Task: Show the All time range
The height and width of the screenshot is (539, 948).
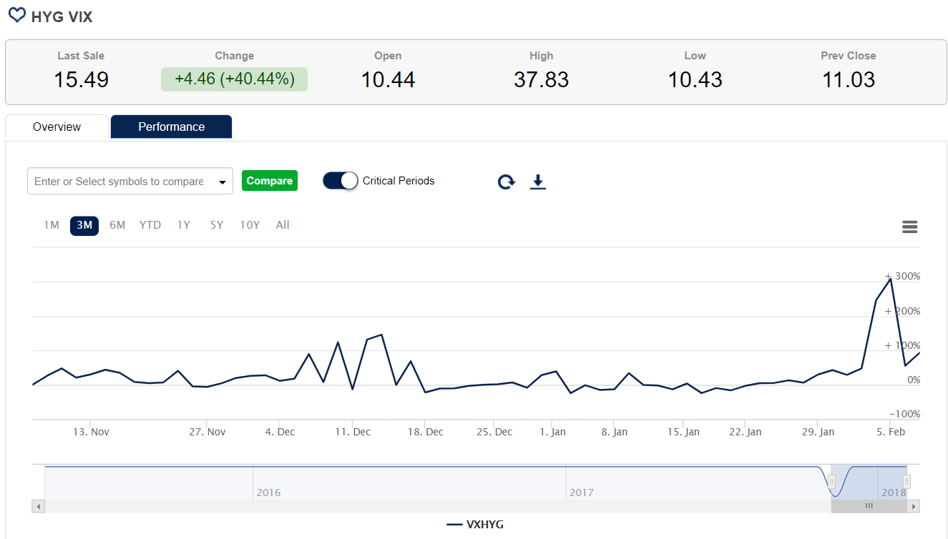Action: [x=283, y=225]
